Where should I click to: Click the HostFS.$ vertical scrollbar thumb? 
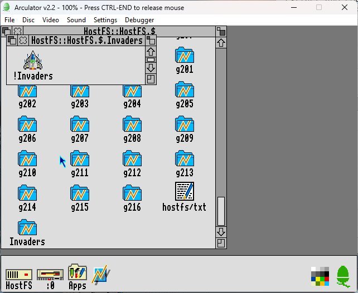(x=221, y=211)
